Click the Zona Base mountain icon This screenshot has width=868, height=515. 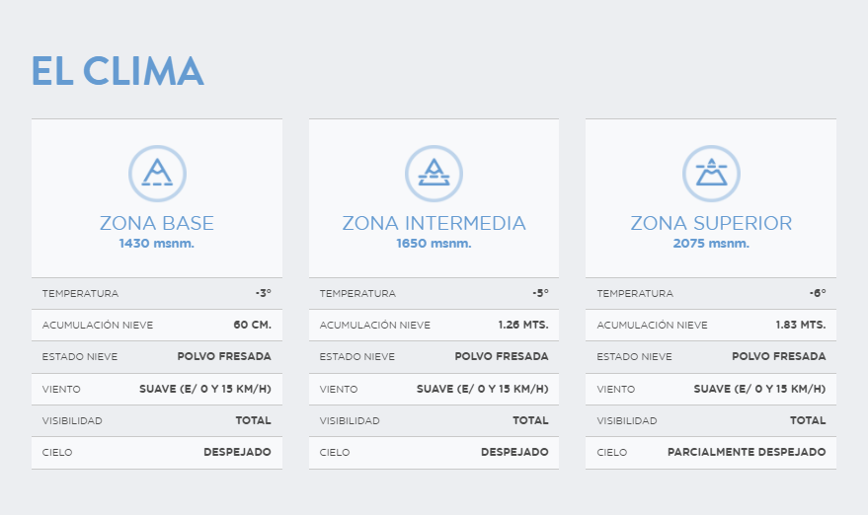coord(157,174)
